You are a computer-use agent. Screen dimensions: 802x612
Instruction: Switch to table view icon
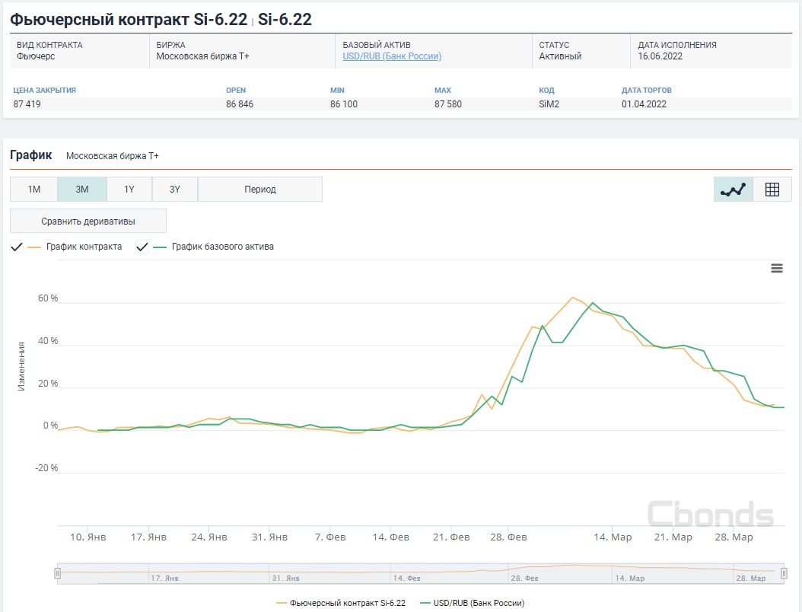point(772,190)
